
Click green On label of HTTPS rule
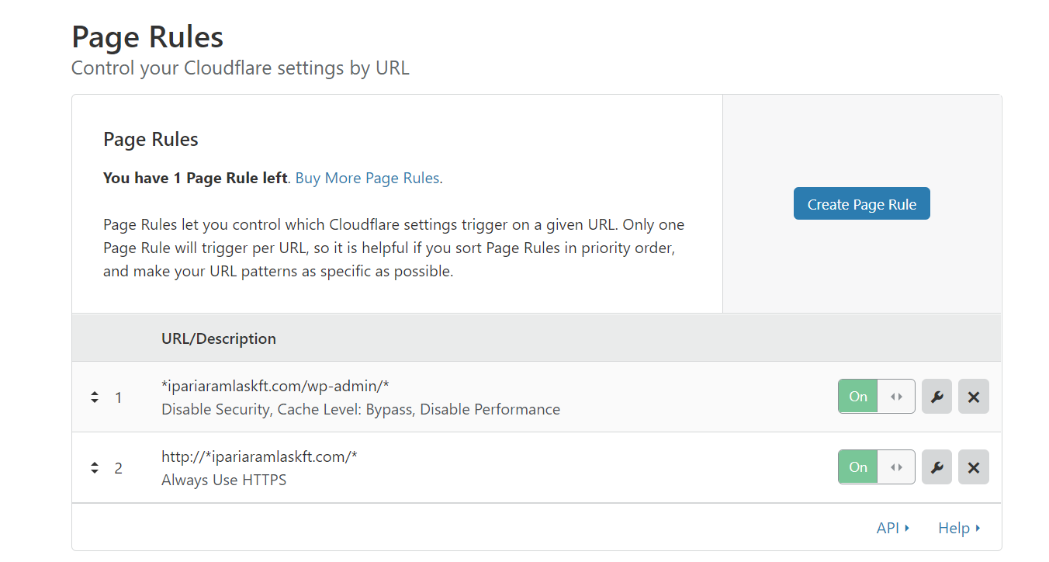coord(858,467)
